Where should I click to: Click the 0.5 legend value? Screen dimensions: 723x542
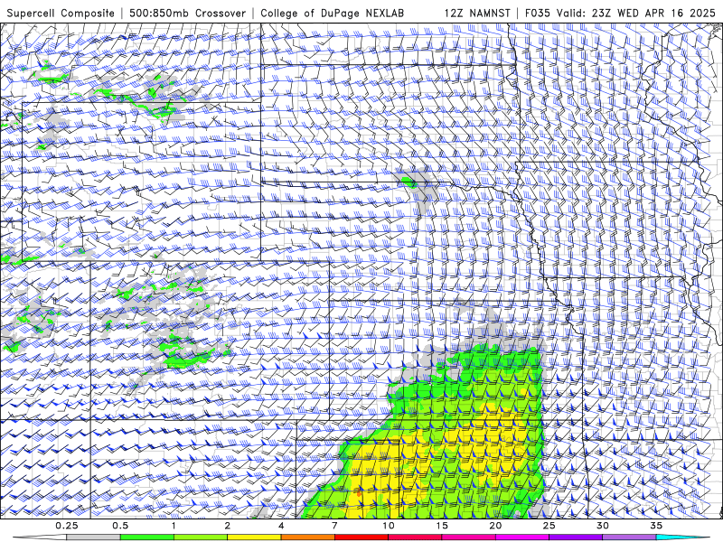(x=120, y=526)
